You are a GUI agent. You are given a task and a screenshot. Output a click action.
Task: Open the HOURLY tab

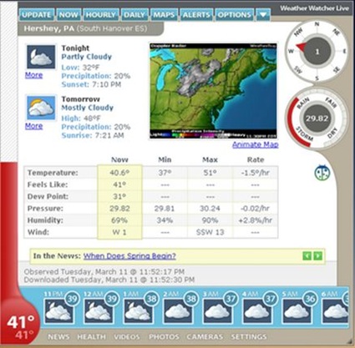(101, 15)
